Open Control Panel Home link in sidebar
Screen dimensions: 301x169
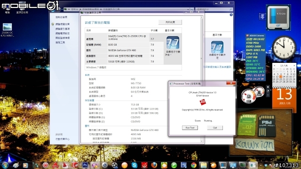[61, 17]
